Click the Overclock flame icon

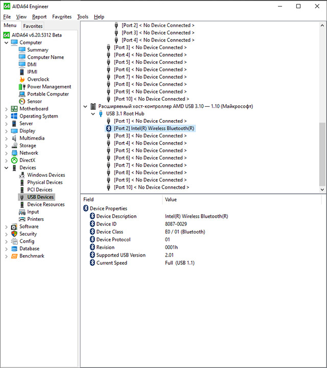point(22,79)
